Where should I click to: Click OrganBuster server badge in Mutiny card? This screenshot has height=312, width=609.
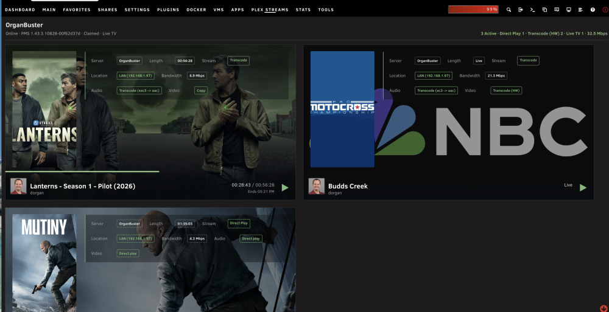point(129,224)
